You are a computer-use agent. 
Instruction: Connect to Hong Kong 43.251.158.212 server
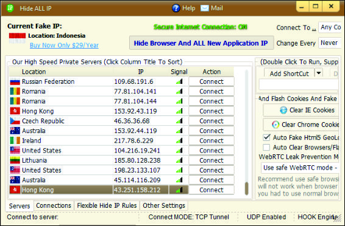[x=212, y=190]
